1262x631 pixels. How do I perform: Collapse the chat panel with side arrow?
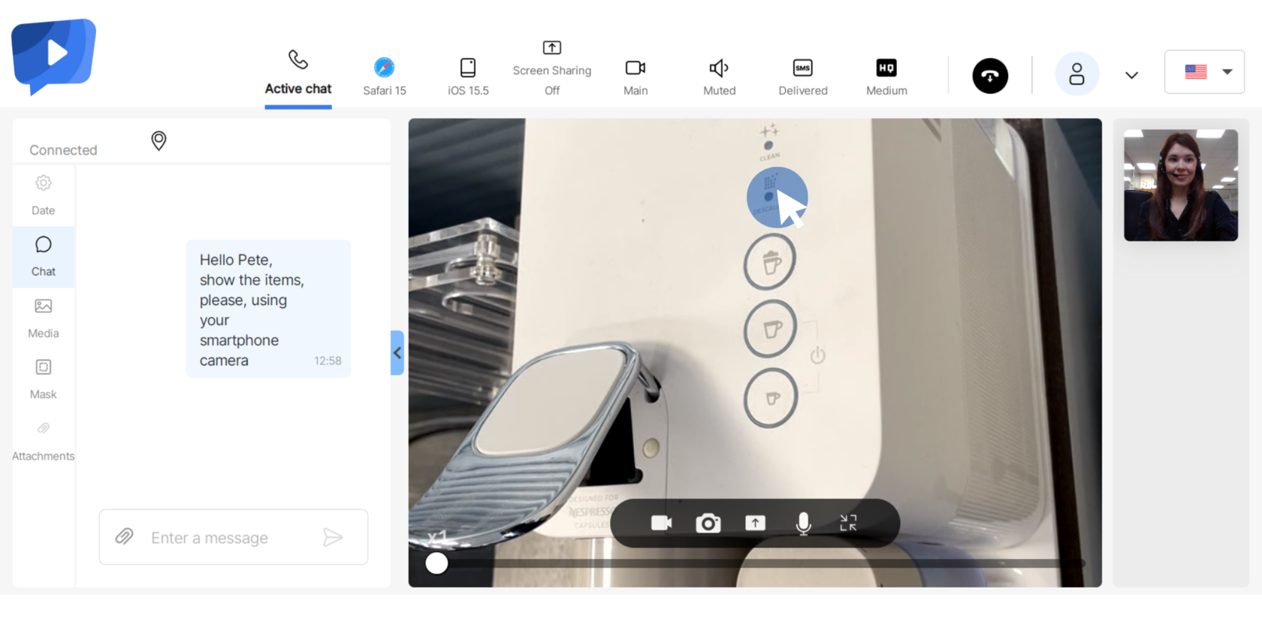(x=397, y=353)
